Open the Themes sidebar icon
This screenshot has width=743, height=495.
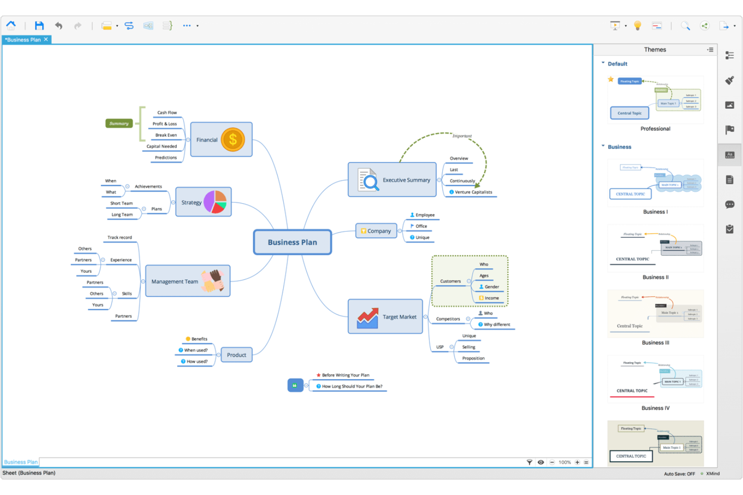(730, 155)
